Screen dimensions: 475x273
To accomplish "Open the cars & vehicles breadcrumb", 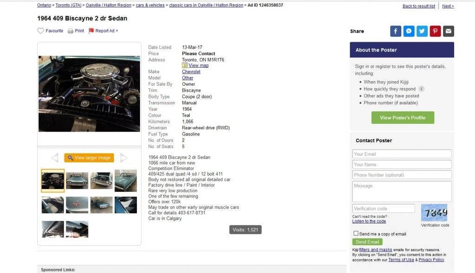I will pyautogui.click(x=150, y=5).
